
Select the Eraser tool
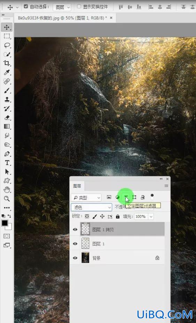coord(7,118)
